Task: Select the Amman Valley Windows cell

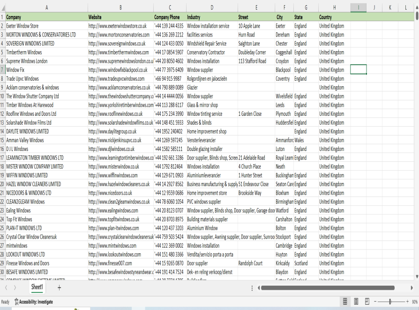Action: (x=46, y=140)
